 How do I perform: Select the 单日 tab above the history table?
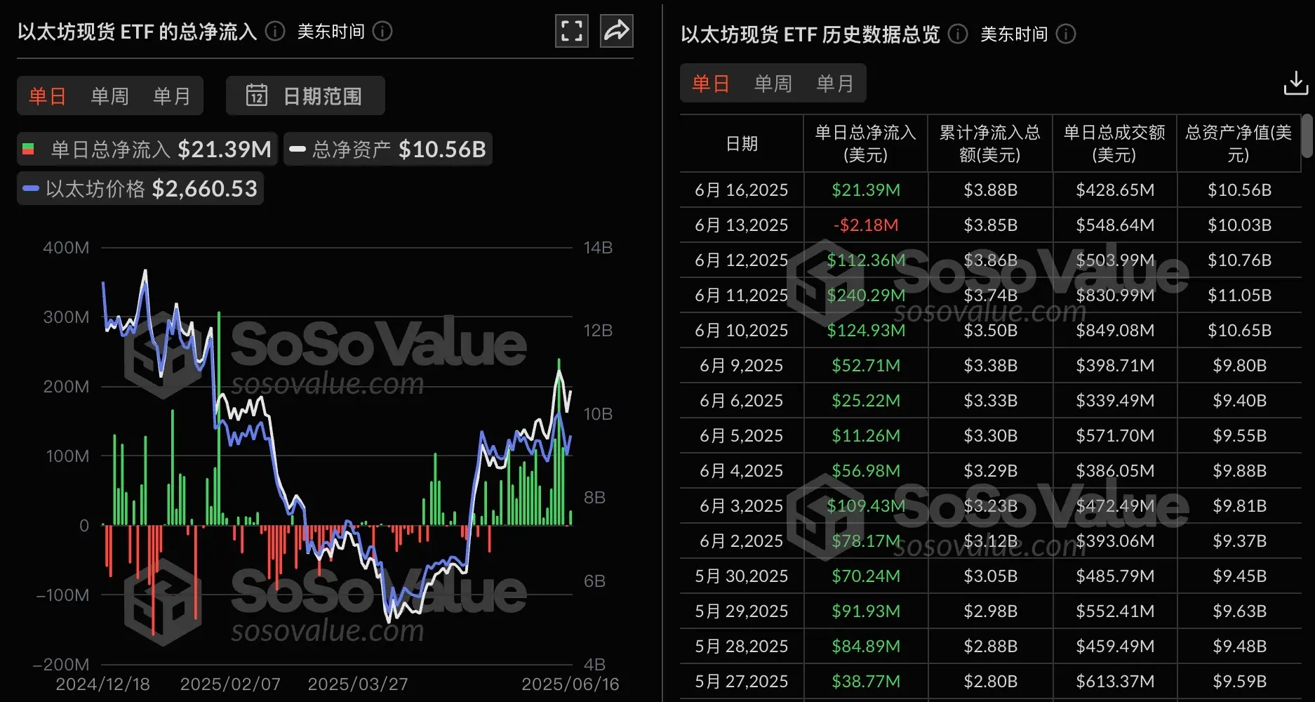[x=711, y=84]
